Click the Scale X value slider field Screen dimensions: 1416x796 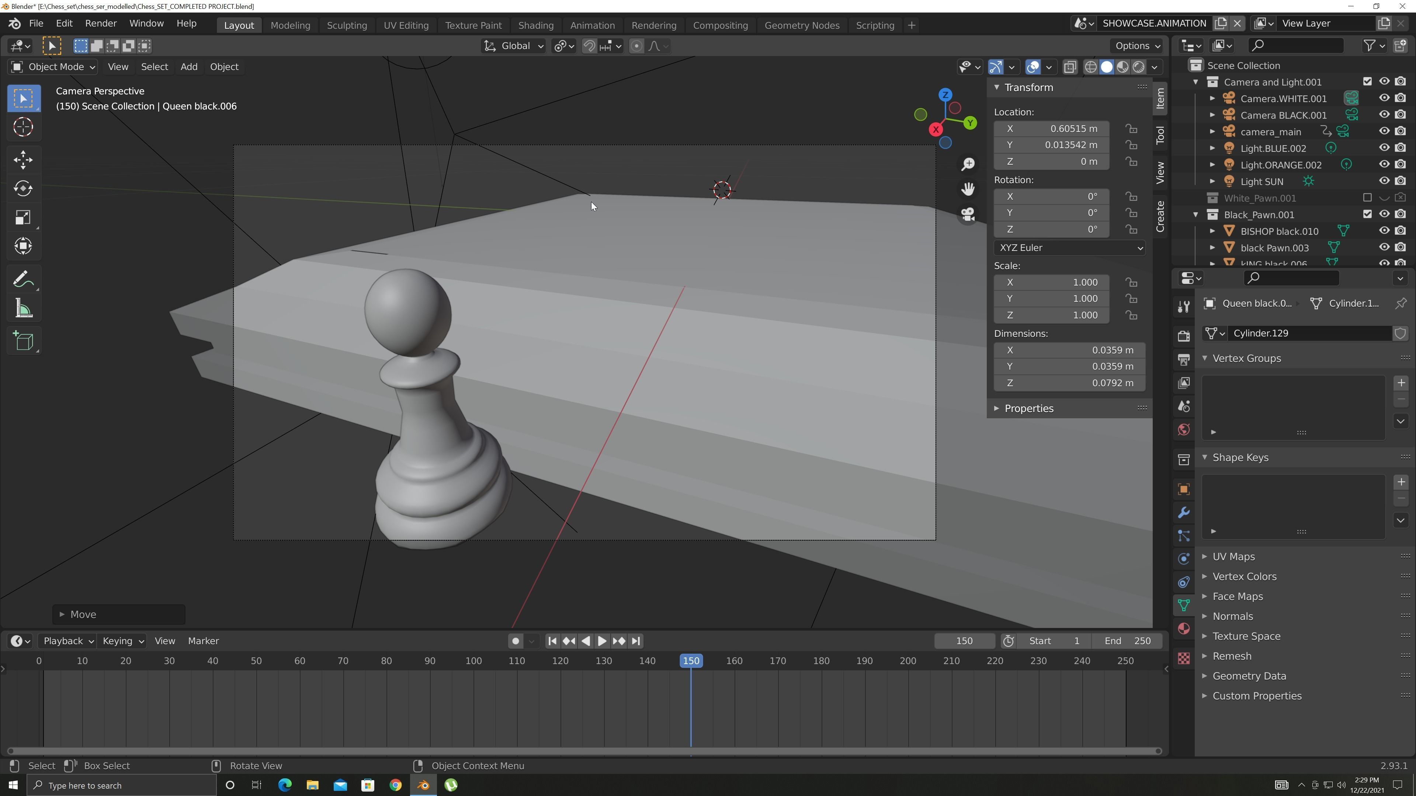point(1051,282)
